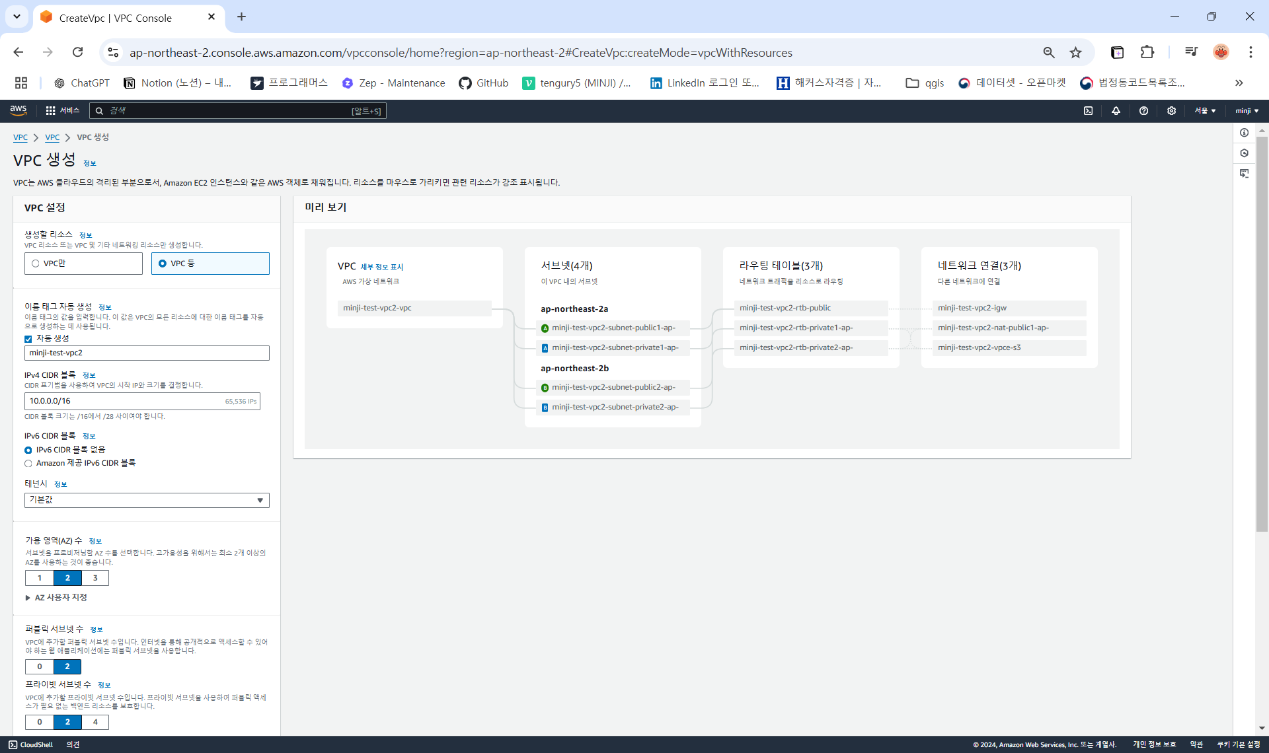Image resolution: width=1269 pixels, height=753 pixels.
Task: Open the browser profile avatar
Action: [x=1221, y=52]
